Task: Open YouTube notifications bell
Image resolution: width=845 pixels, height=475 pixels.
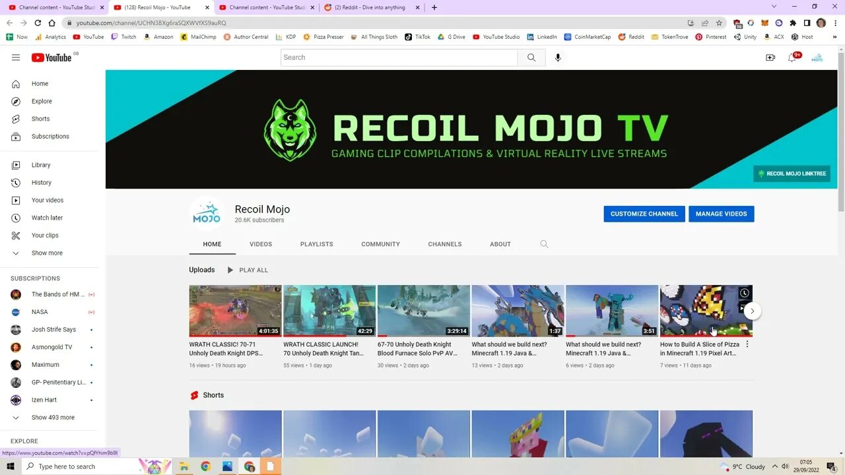Action: pyautogui.click(x=792, y=57)
